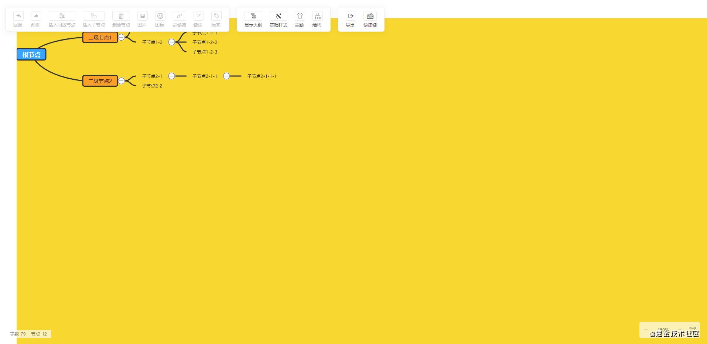
Task: Select the 二级节点1 node
Action: tap(100, 37)
